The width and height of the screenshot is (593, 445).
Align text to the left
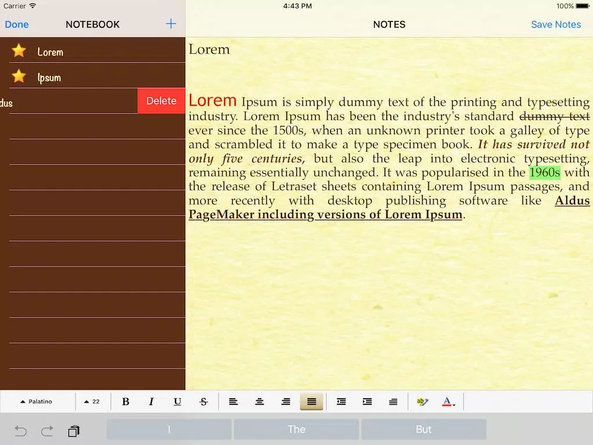233,402
